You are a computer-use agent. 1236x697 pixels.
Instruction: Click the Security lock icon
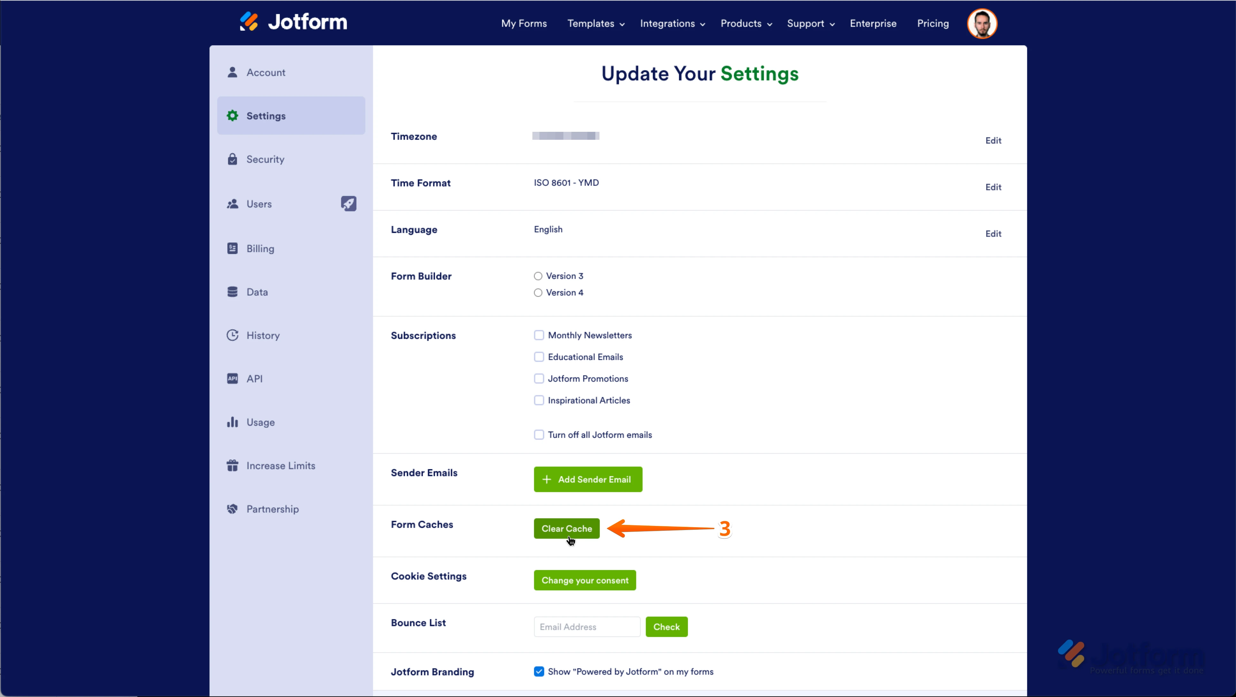232,159
